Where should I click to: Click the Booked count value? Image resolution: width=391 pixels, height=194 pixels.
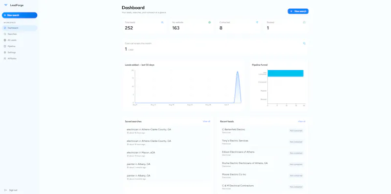coord(268,28)
